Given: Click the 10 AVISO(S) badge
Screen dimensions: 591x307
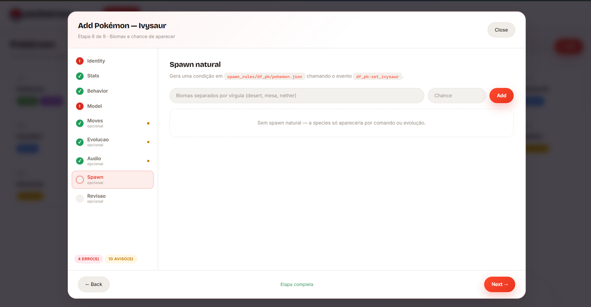Looking at the screenshot, I should [121, 259].
